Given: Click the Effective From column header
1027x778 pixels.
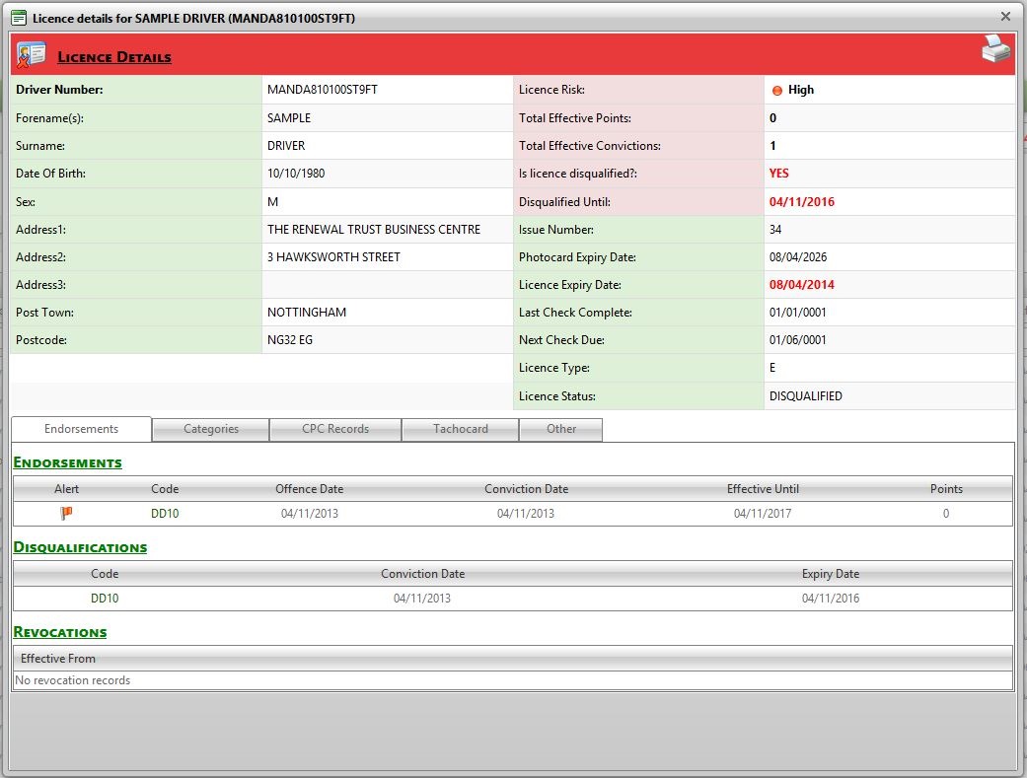Looking at the screenshot, I should (58, 659).
